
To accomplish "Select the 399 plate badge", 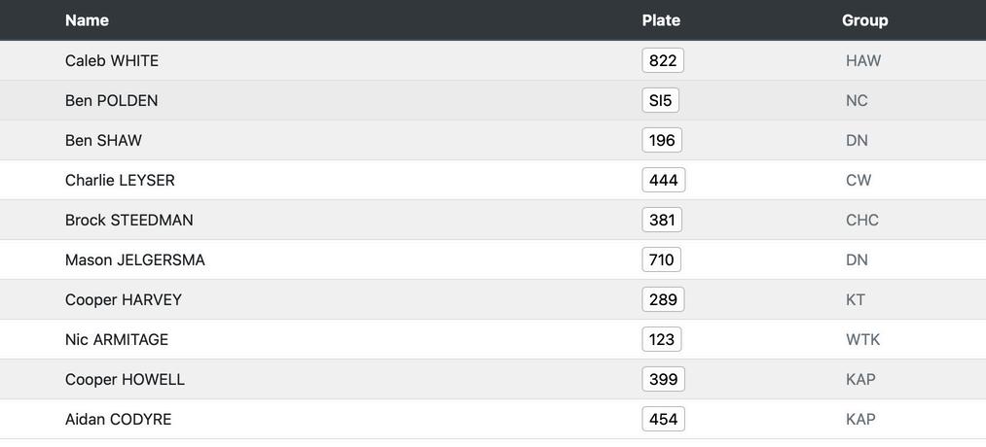I will [663, 379].
